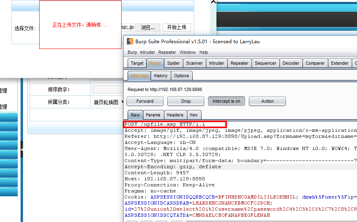Click the POST /upfile.asp request line
Screen dimensions: 357x222
click(165, 124)
